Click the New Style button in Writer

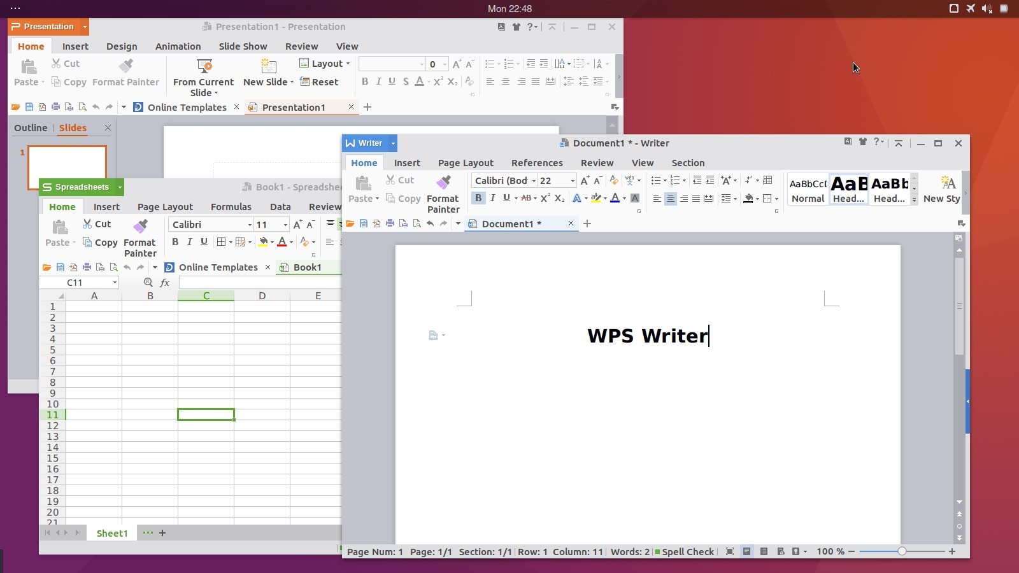point(944,189)
